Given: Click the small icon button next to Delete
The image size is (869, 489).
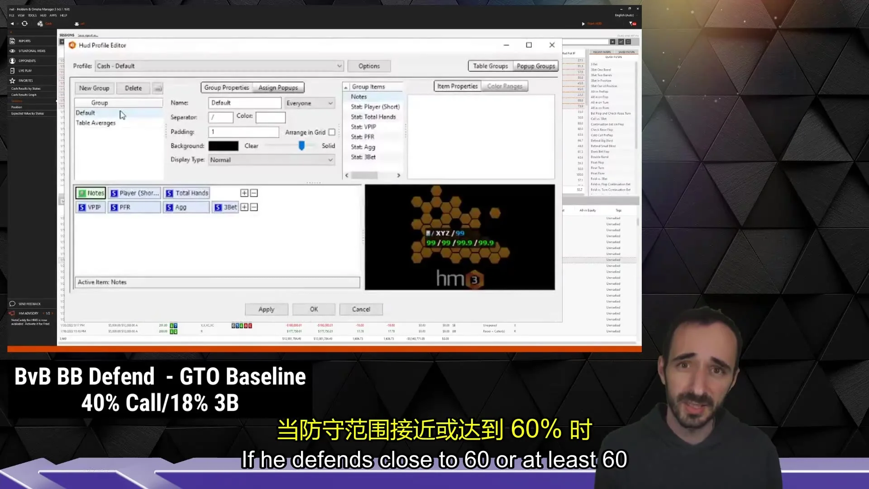Looking at the screenshot, I should (x=158, y=88).
